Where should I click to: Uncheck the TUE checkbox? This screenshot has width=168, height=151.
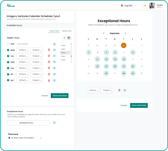tap(8, 56)
